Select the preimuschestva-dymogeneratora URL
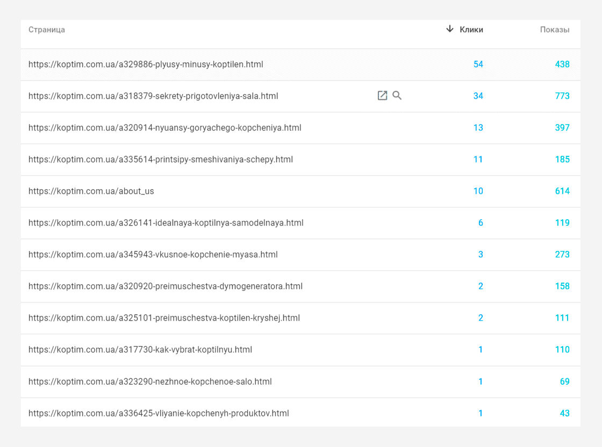 (x=166, y=286)
